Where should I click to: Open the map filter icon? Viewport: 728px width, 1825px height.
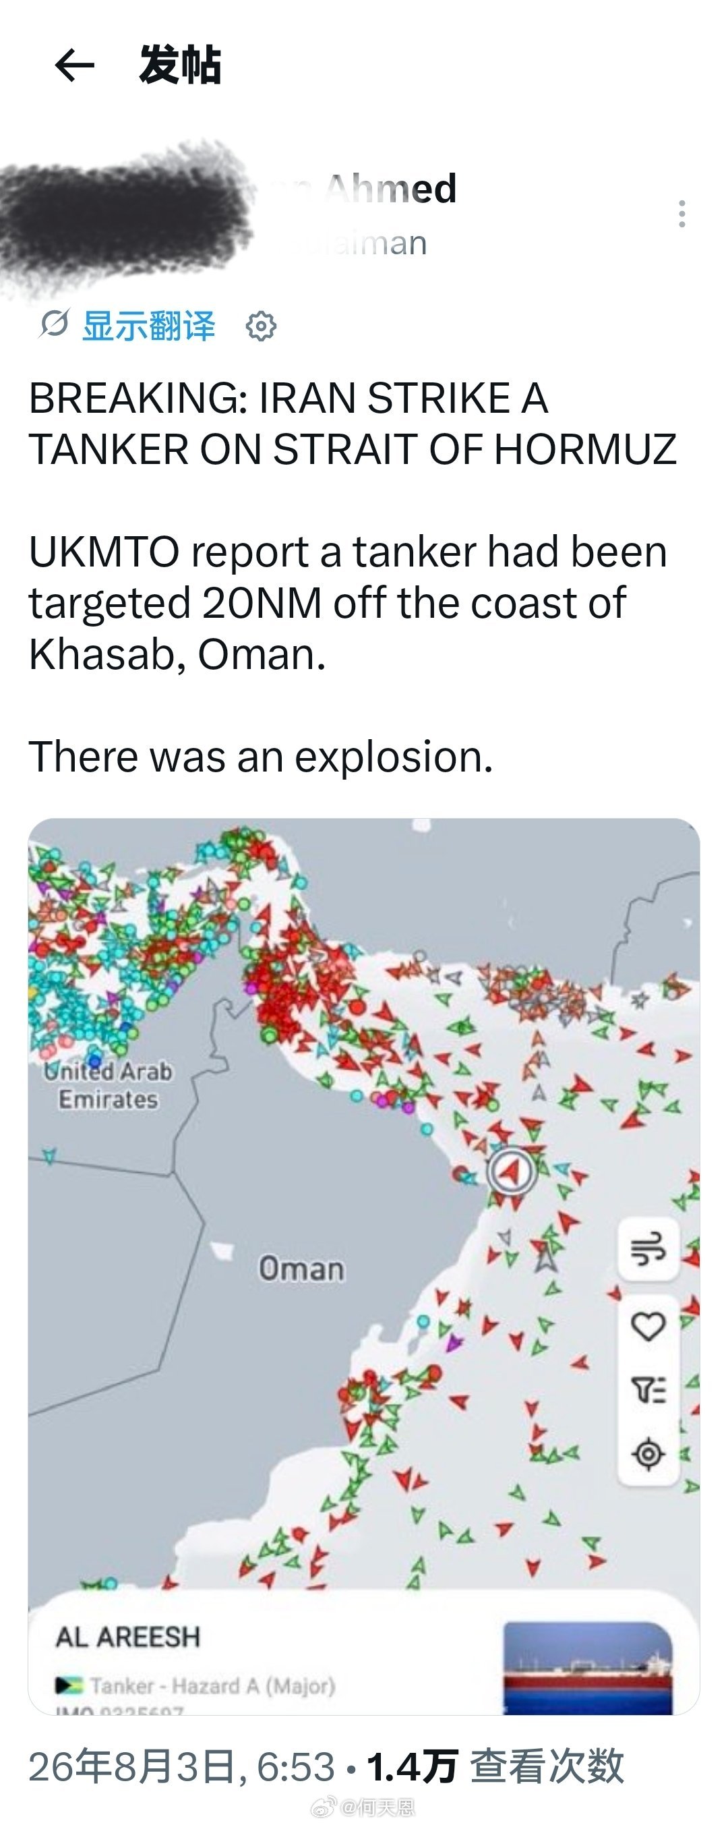[648, 1390]
